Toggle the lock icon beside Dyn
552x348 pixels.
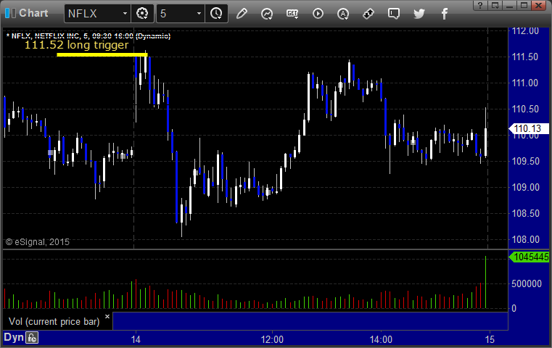32,338
